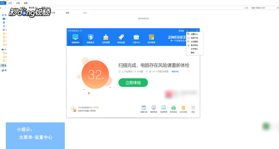Image resolution: width=279 pixels, height=149 pixels.
Task: Open Explorer recent locations dropdown arrow
Action: 9,8
